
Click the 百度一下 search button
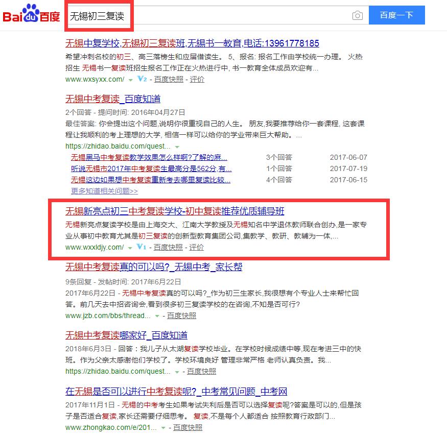coord(396,16)
